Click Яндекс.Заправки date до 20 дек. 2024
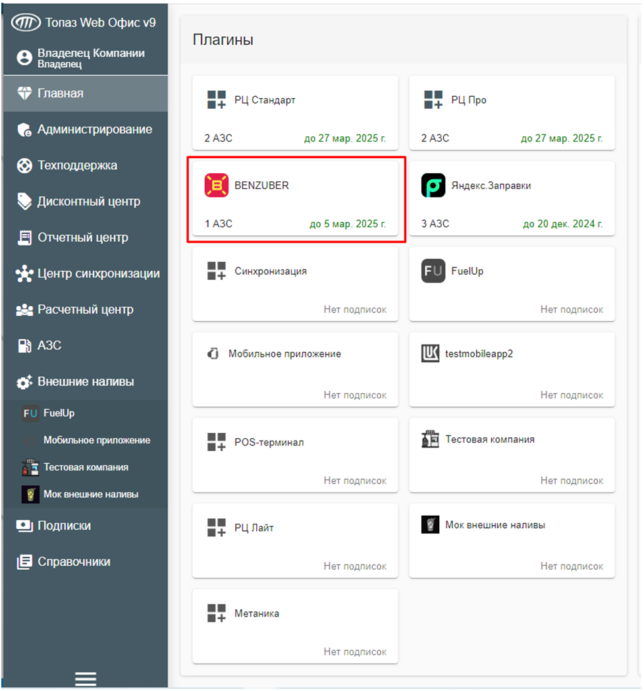 (562, 224)
